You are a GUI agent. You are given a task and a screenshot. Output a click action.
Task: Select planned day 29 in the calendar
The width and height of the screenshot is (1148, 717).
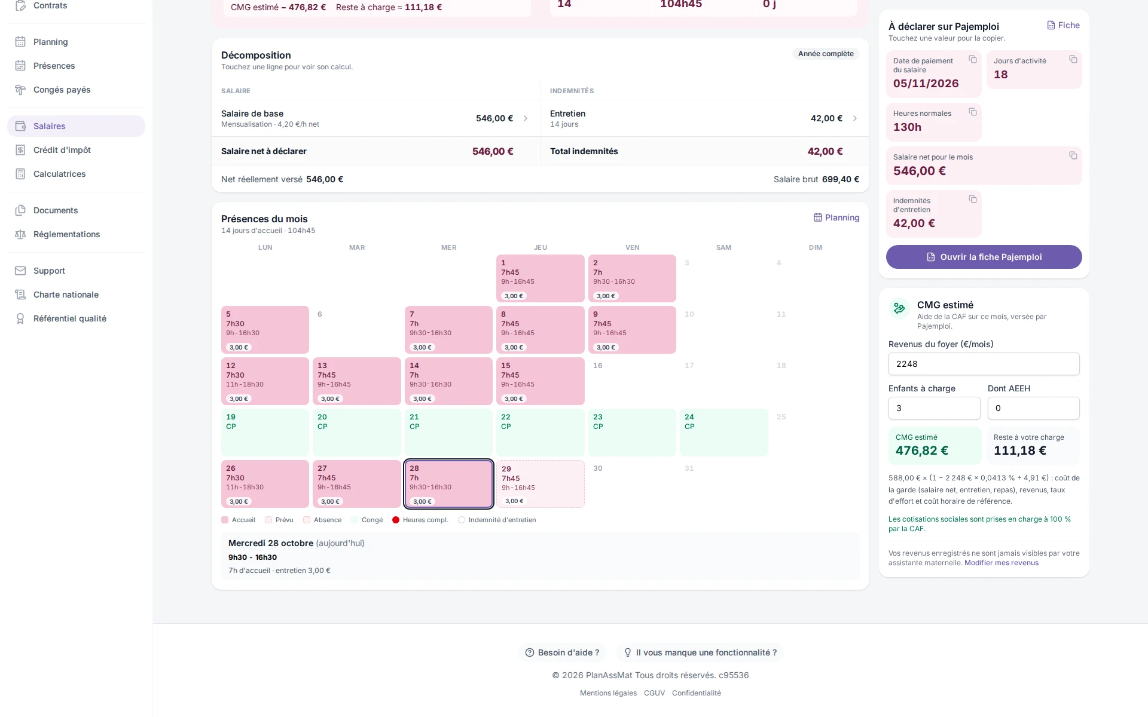pyautogui.click(x=540, y=484)
